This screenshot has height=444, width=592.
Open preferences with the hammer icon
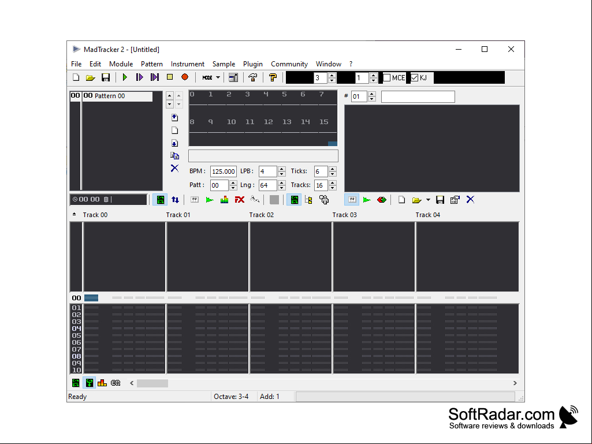pos(252,77)
